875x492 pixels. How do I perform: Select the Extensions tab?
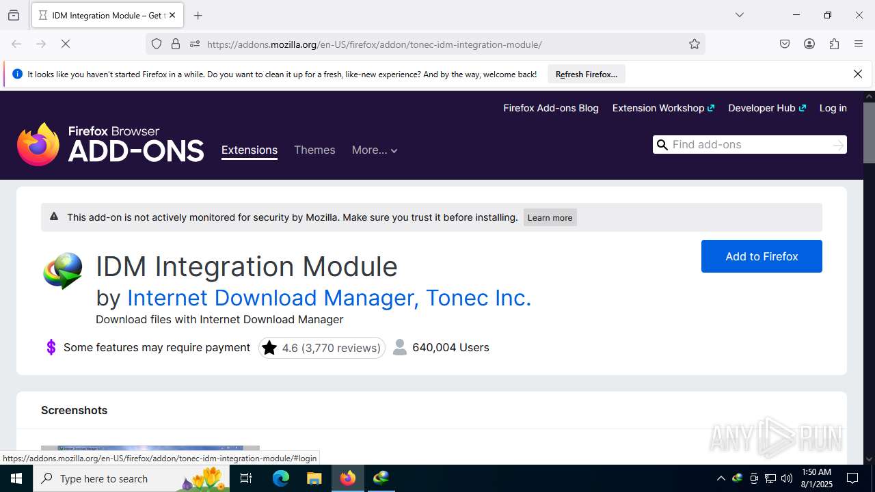[250, 150]
